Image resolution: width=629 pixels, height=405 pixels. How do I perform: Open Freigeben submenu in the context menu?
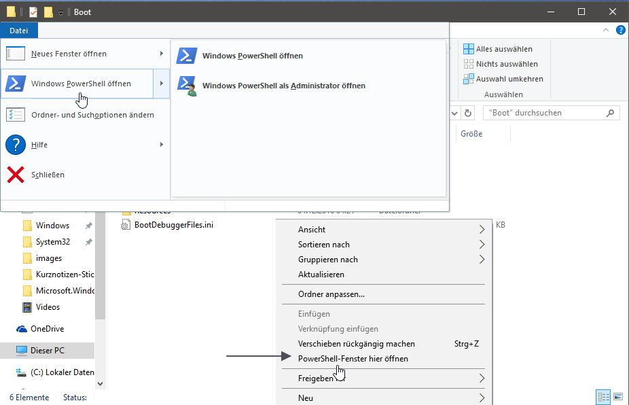tap(384, 378)
